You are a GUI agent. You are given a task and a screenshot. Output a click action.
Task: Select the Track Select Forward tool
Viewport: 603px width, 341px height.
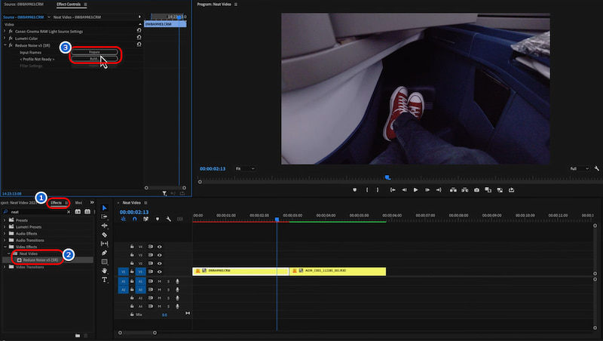(104, 217)
